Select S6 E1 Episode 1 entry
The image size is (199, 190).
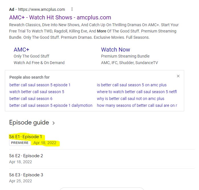click(26, 137)
